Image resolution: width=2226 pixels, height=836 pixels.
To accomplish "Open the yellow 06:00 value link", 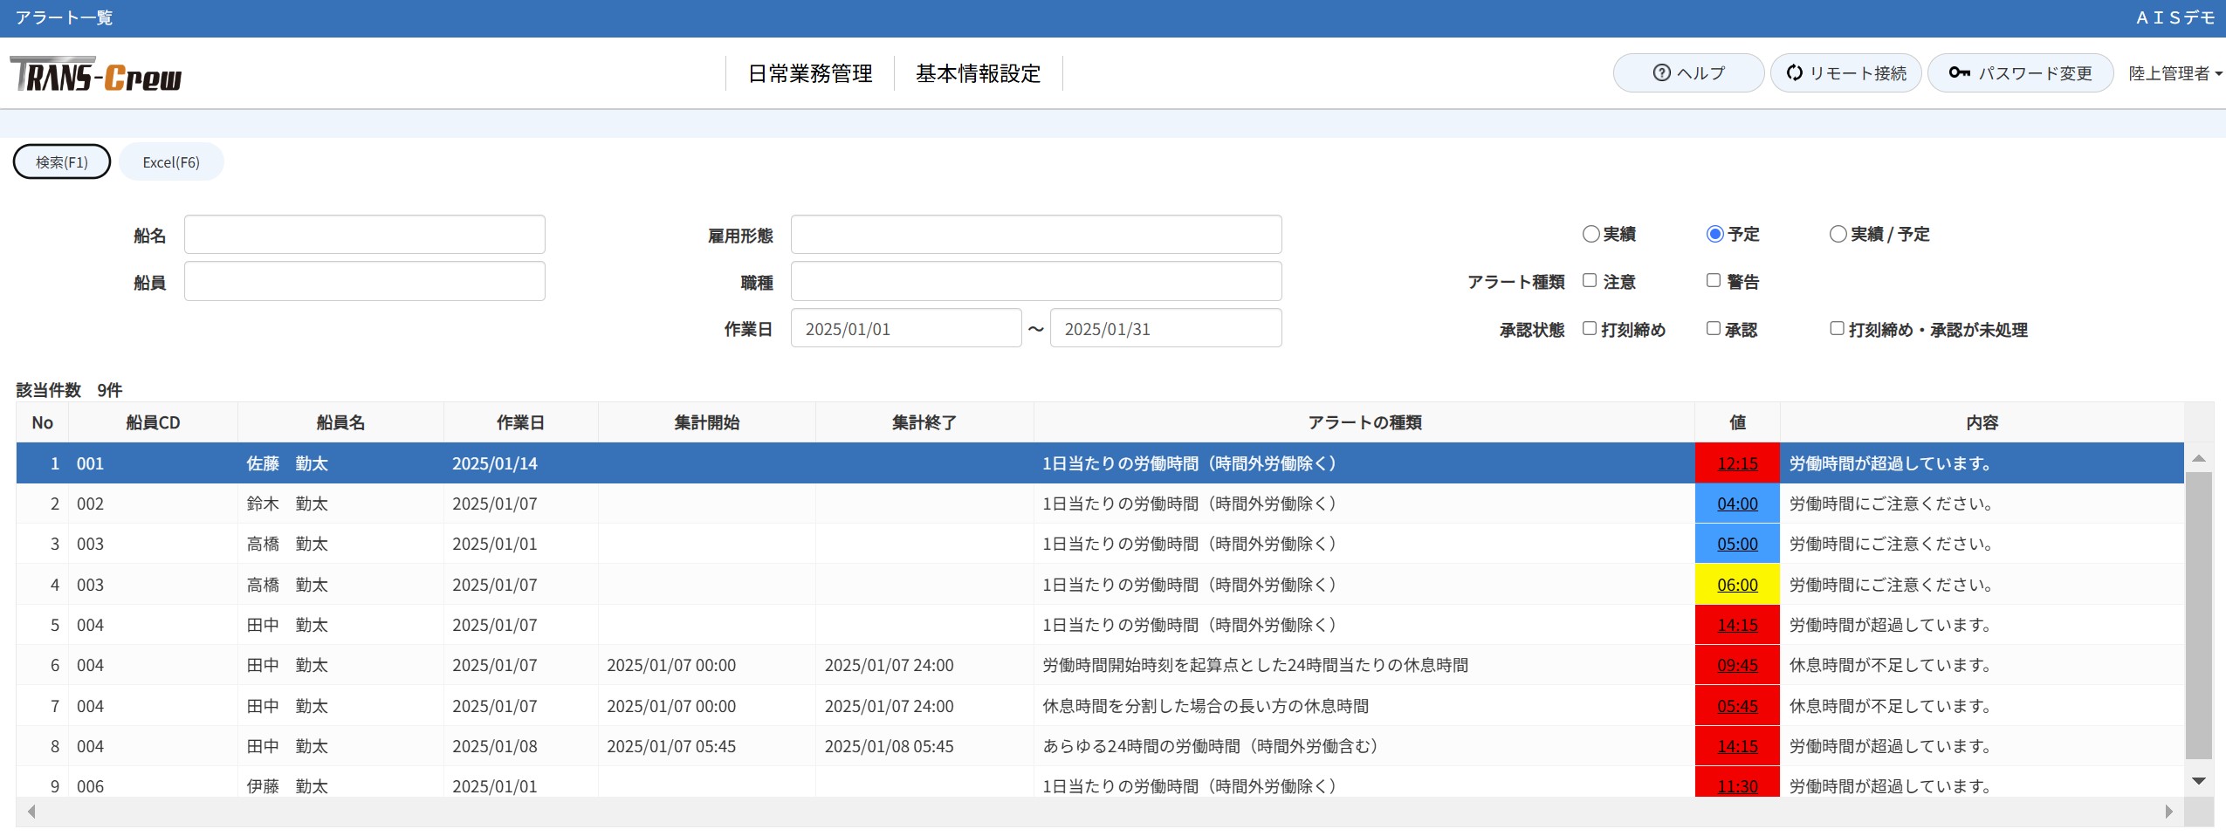I will [x=1737, y=585].
